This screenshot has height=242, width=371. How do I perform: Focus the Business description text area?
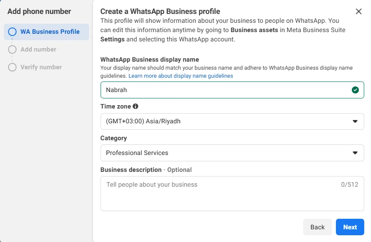[232, 193]
